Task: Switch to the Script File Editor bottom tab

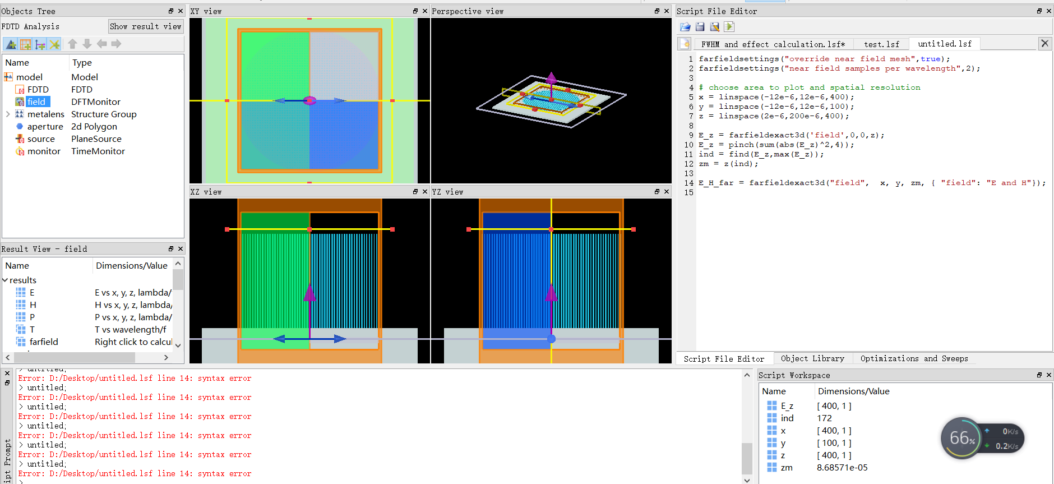Action: click(724, 359)
